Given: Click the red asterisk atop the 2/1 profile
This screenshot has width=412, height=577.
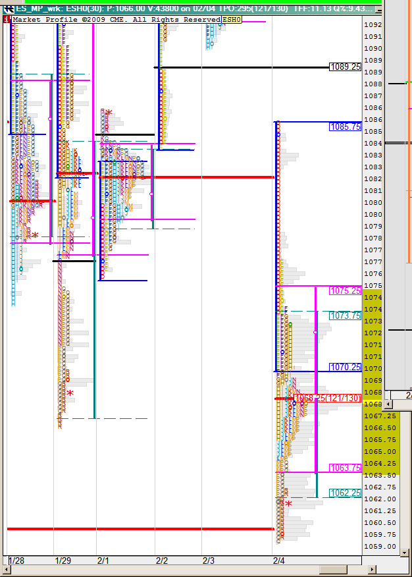Looking at the screenshot, I should [x=109, y=113].
